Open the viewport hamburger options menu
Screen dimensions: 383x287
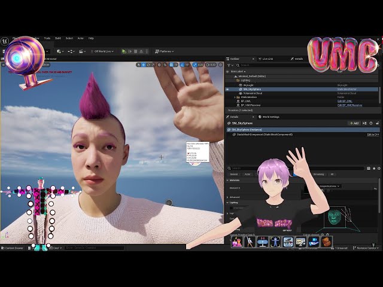point(4,65)
